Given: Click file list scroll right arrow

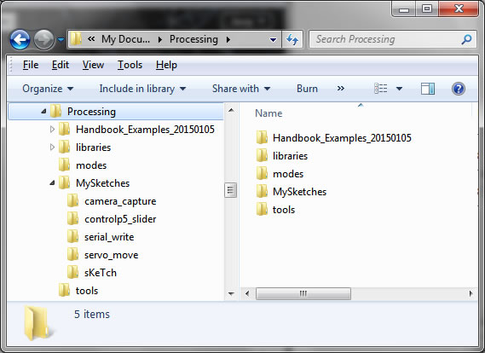Looking at the screenshot, I should point(471,293).
